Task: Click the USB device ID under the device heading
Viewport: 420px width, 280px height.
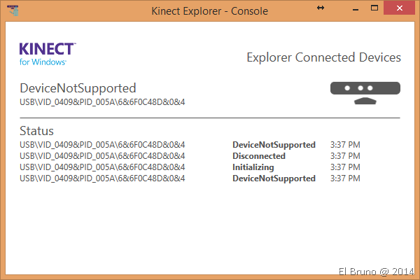Action: [x=102, y=103]
